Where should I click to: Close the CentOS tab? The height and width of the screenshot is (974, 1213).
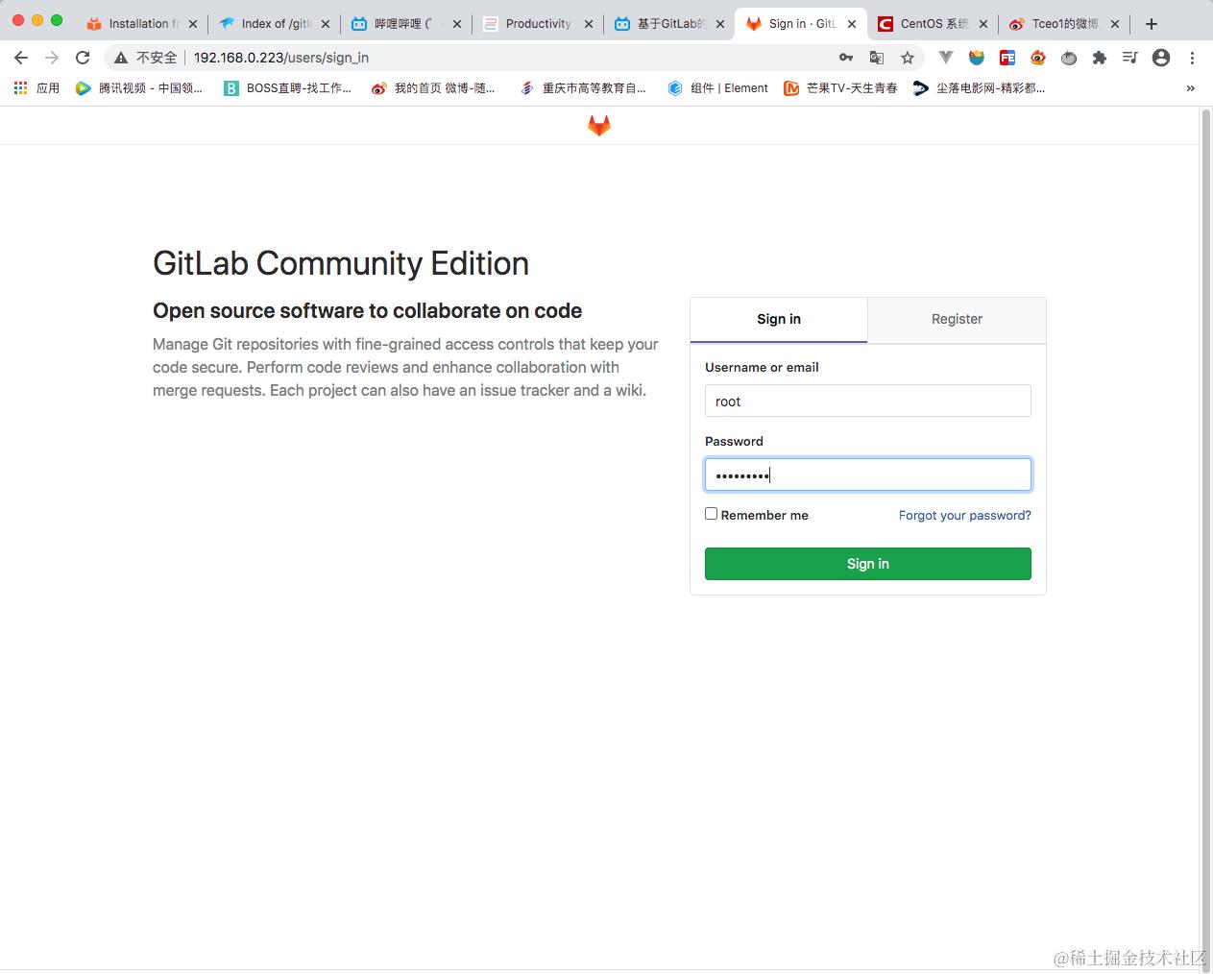(983, 24)
